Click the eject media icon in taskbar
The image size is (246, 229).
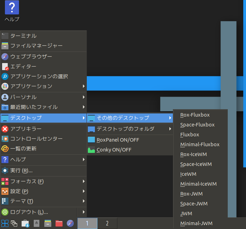tap(37, 223)
